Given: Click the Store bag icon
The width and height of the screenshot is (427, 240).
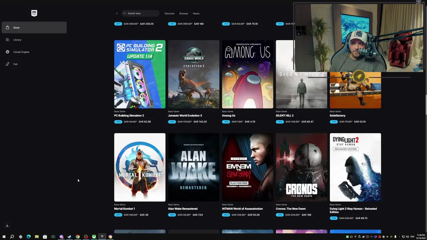Looking at the screenshot, I should coord(7,27).
